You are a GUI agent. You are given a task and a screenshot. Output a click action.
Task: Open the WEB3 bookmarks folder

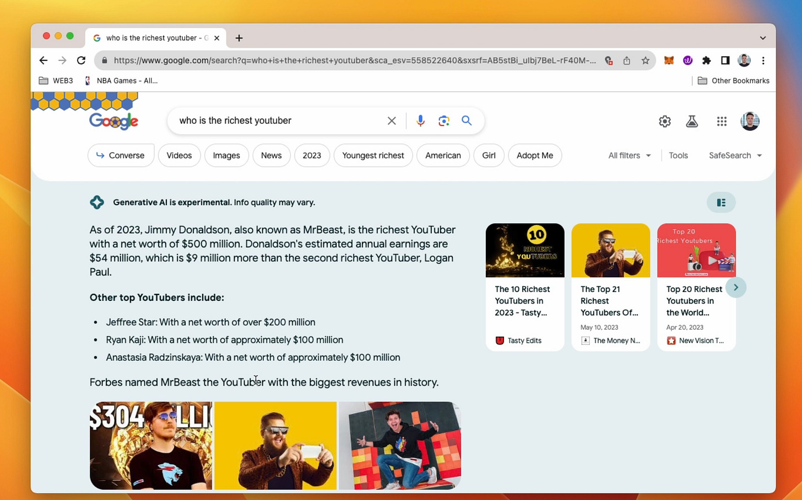[56, 80]
